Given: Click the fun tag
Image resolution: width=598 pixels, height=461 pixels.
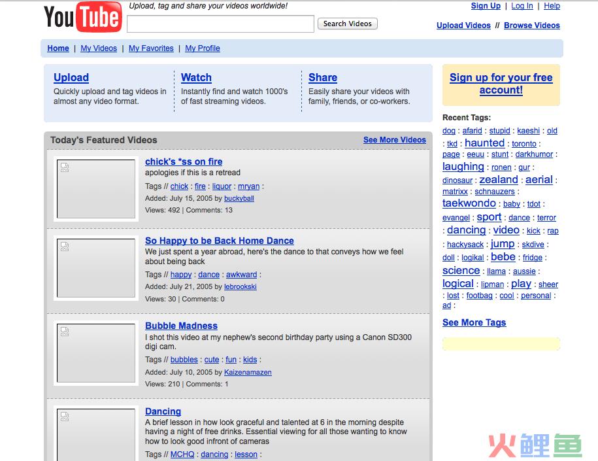Looking at the screenshot, I should click(231, 360).
